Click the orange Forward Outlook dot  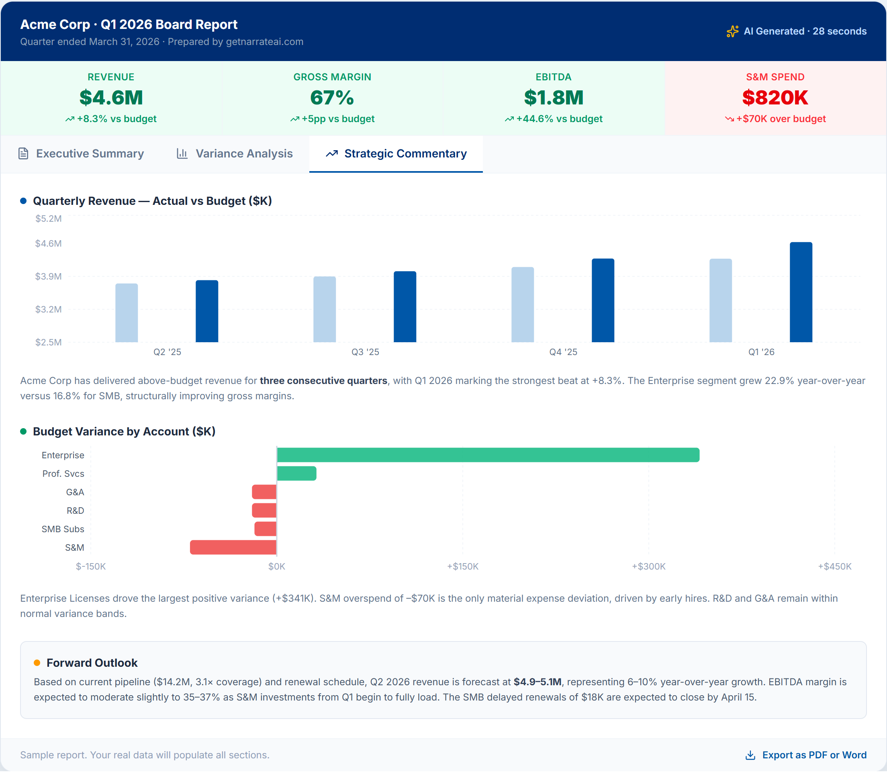37,663
